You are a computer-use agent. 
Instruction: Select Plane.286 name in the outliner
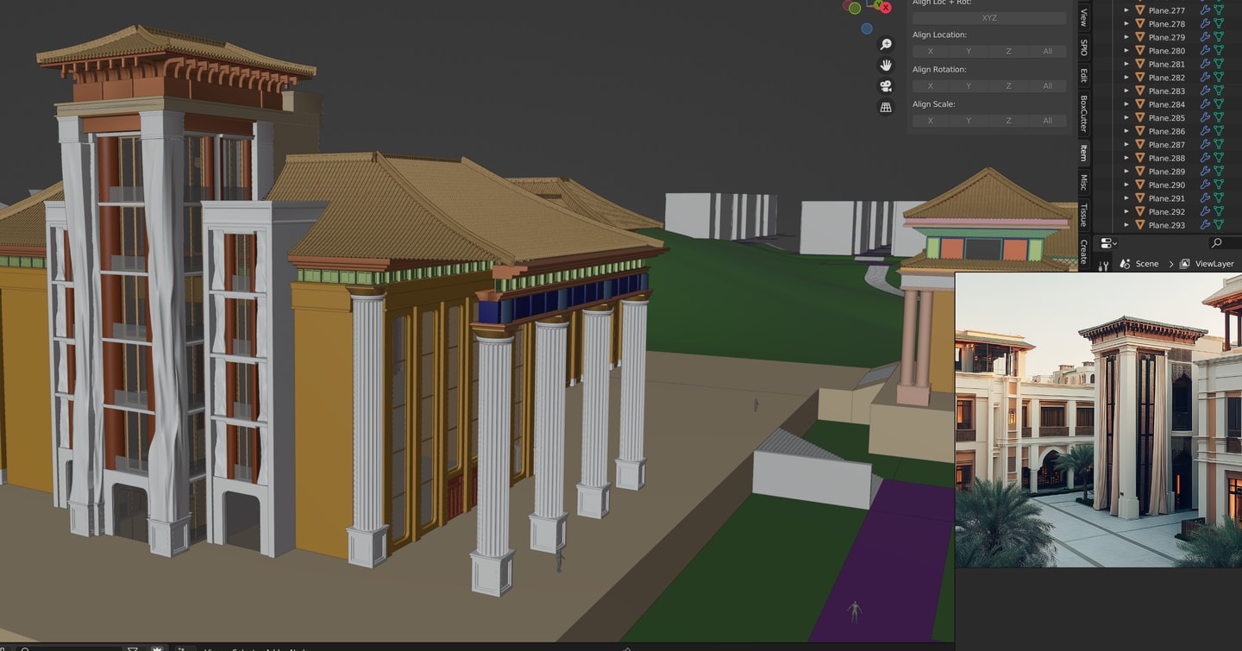[1167, 131]
